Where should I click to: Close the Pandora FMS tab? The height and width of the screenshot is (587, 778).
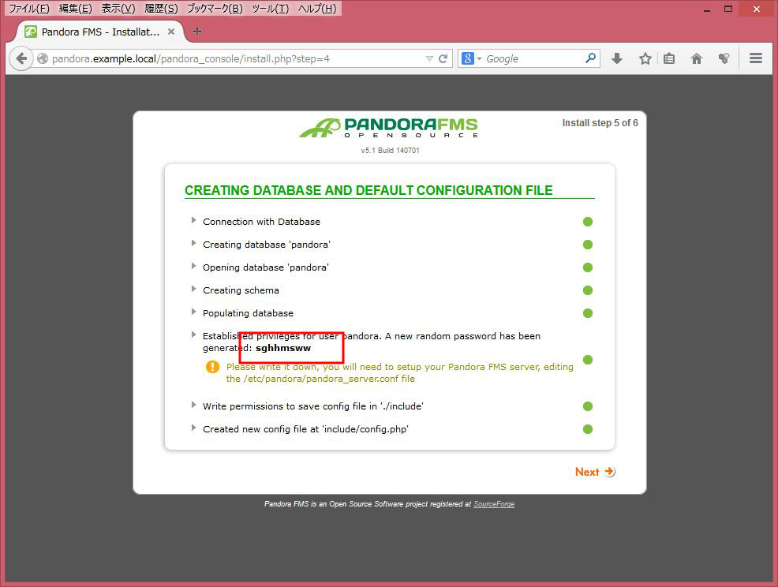171,32
